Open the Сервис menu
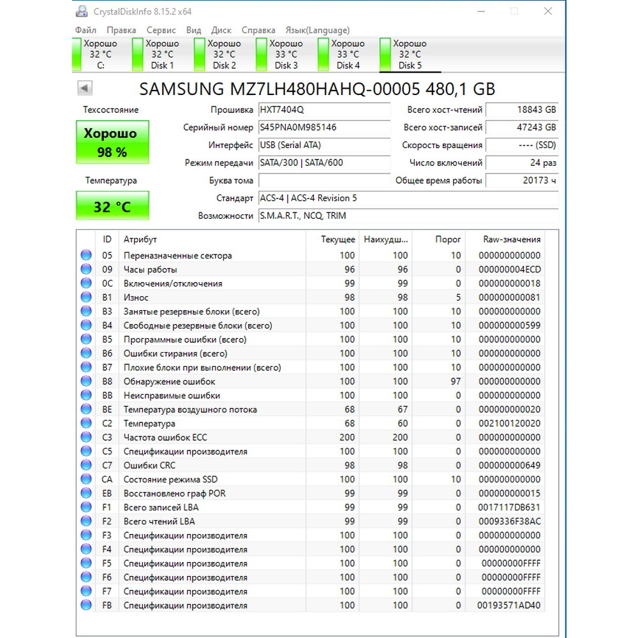The width and height of the screenshot is (638, 638). tap(161, 30)
